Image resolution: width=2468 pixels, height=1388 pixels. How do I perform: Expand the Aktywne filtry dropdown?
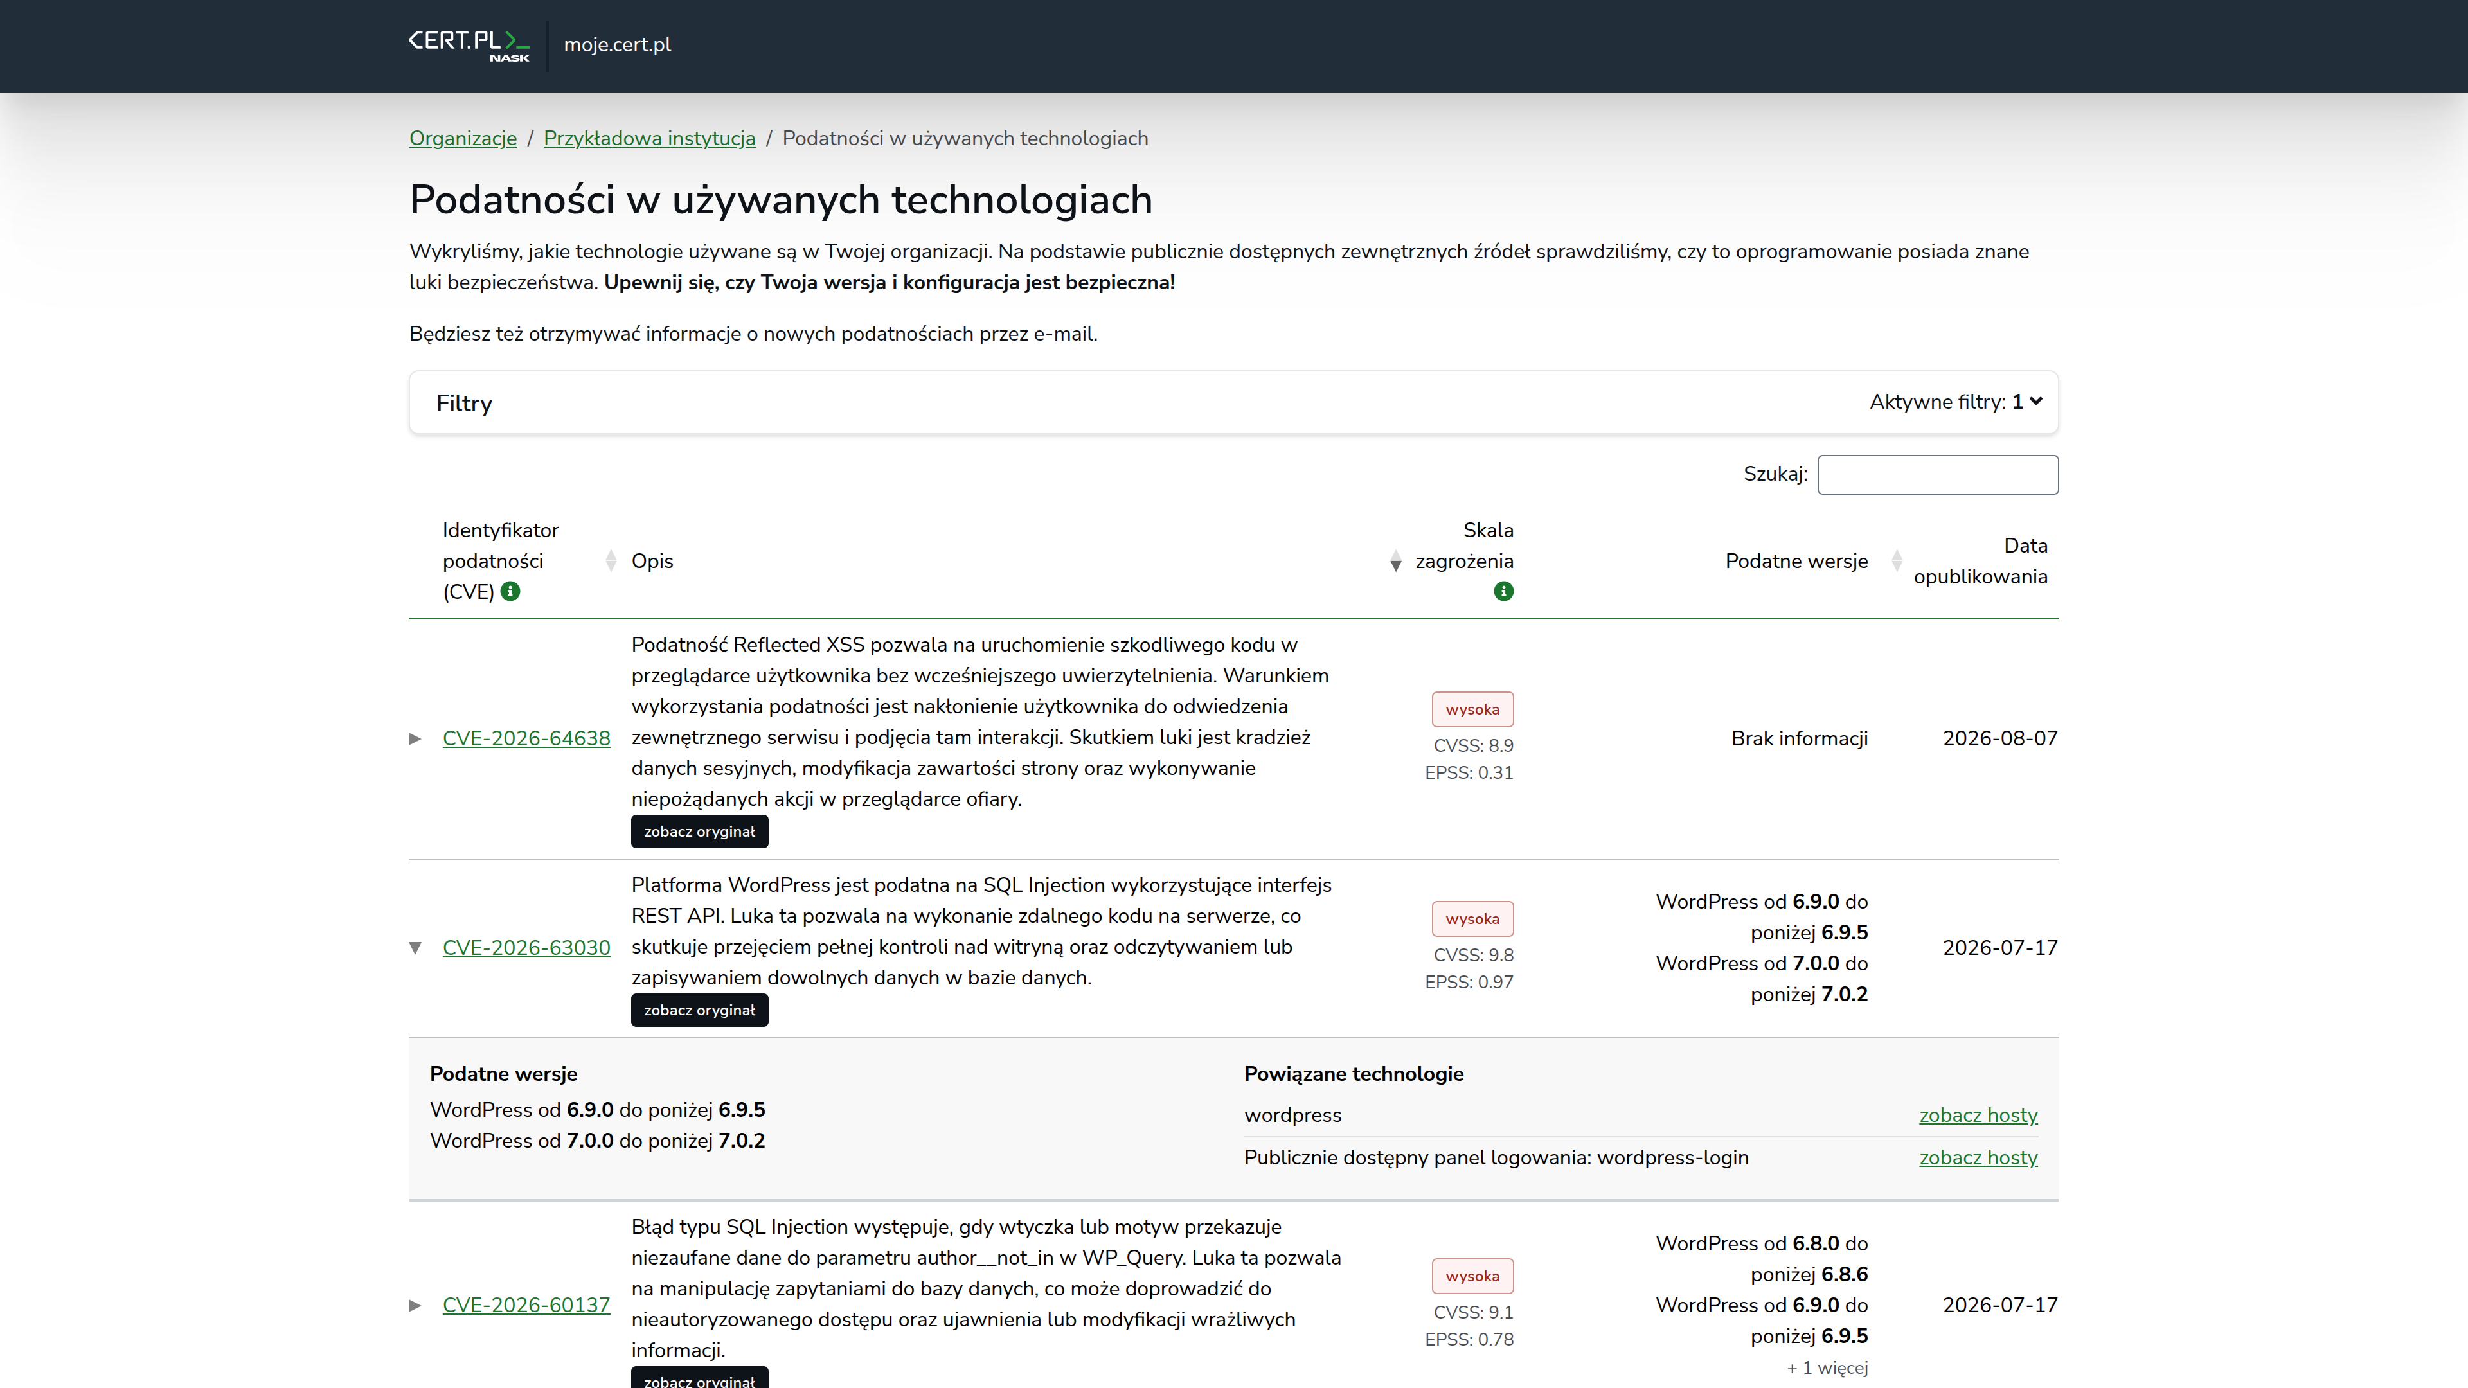1955,402
